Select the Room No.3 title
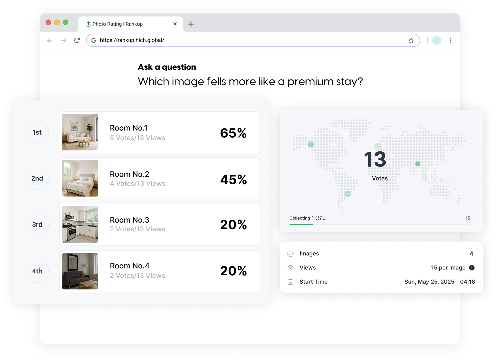 click(x=129, y=220)
